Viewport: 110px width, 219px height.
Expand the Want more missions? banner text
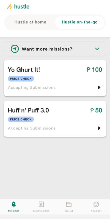click(x=47, y=49)
